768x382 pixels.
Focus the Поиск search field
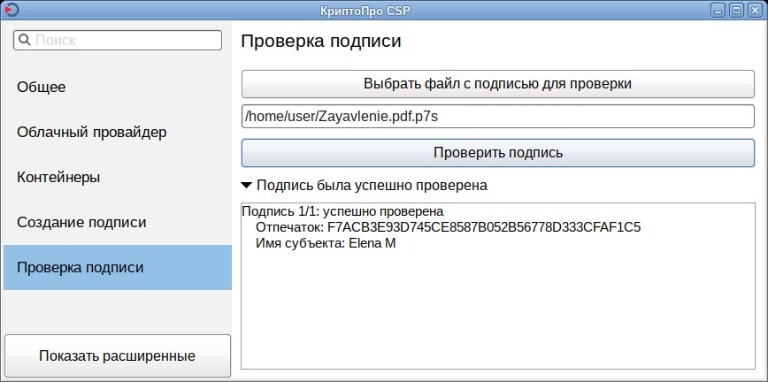click(x=124, y=41)
